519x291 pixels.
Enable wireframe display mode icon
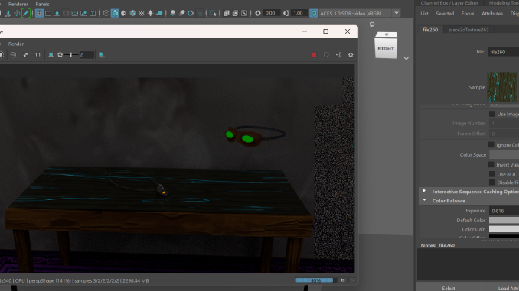106,13
